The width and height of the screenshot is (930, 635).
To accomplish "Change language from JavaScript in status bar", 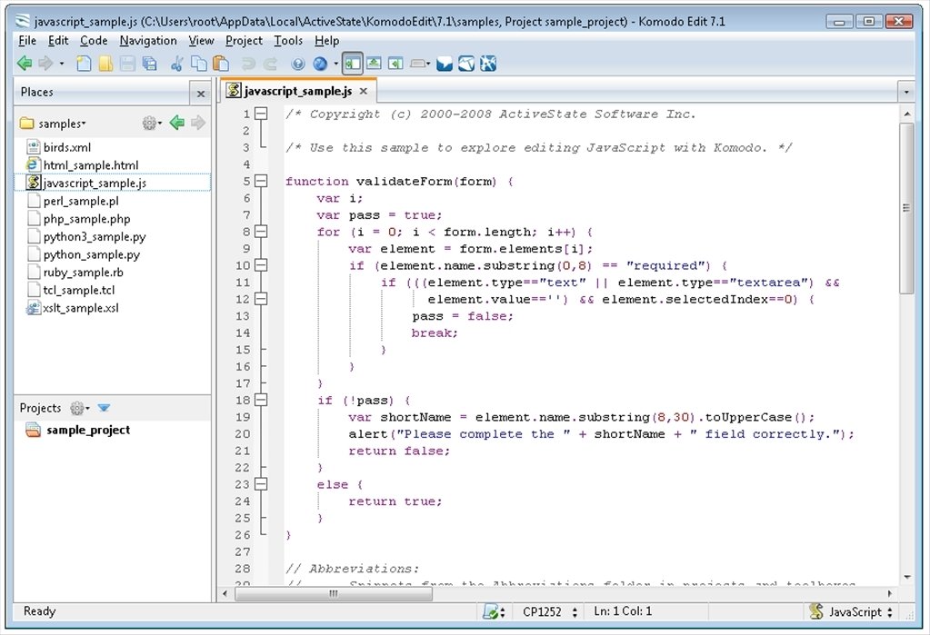I will pyautogui.click(x=851, y=612).
